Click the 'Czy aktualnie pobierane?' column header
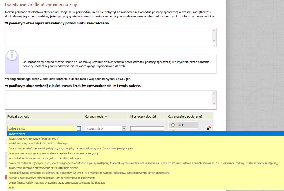This screenshot has width=284, height=191. point(185,117)
